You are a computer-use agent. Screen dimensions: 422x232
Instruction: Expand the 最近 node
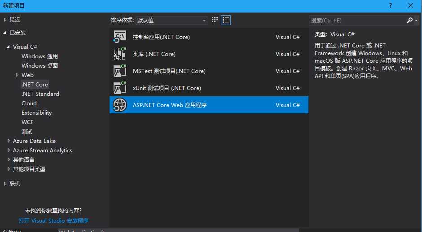tap(5, 20)
